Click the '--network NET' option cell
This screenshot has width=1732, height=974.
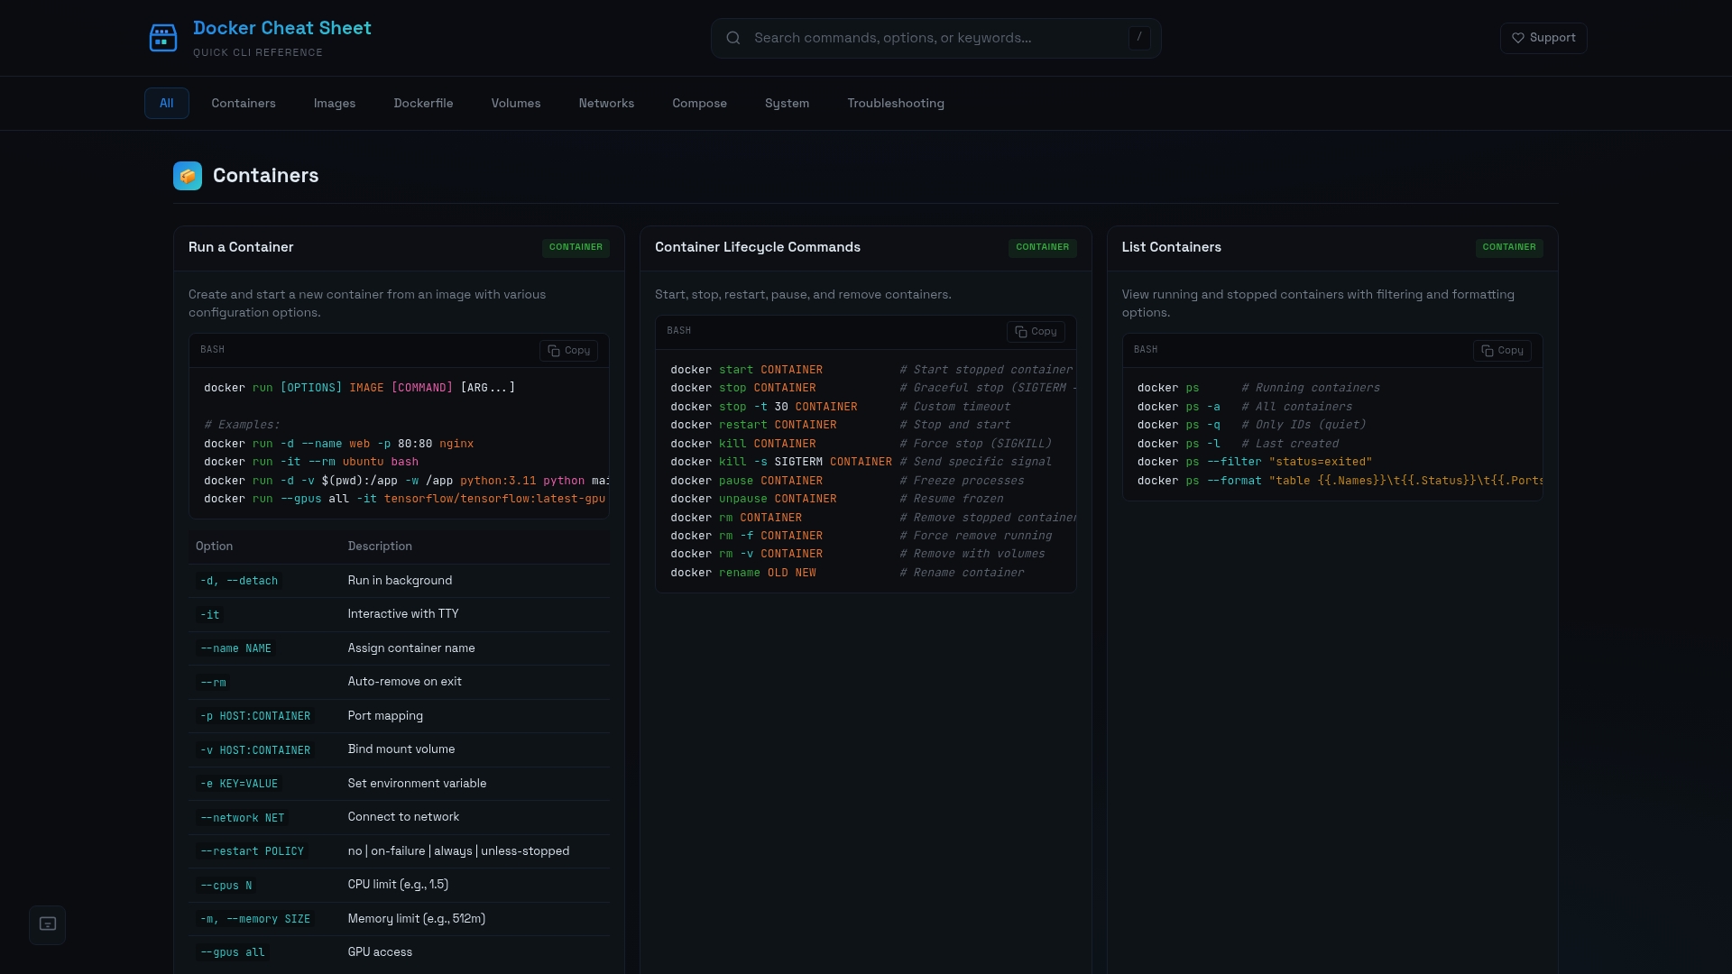point(243,818)
